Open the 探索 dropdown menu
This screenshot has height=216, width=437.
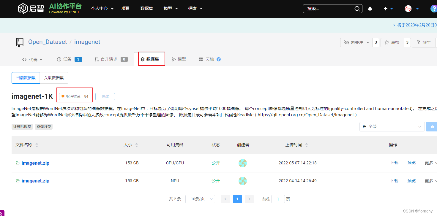[x=195, y=9]
